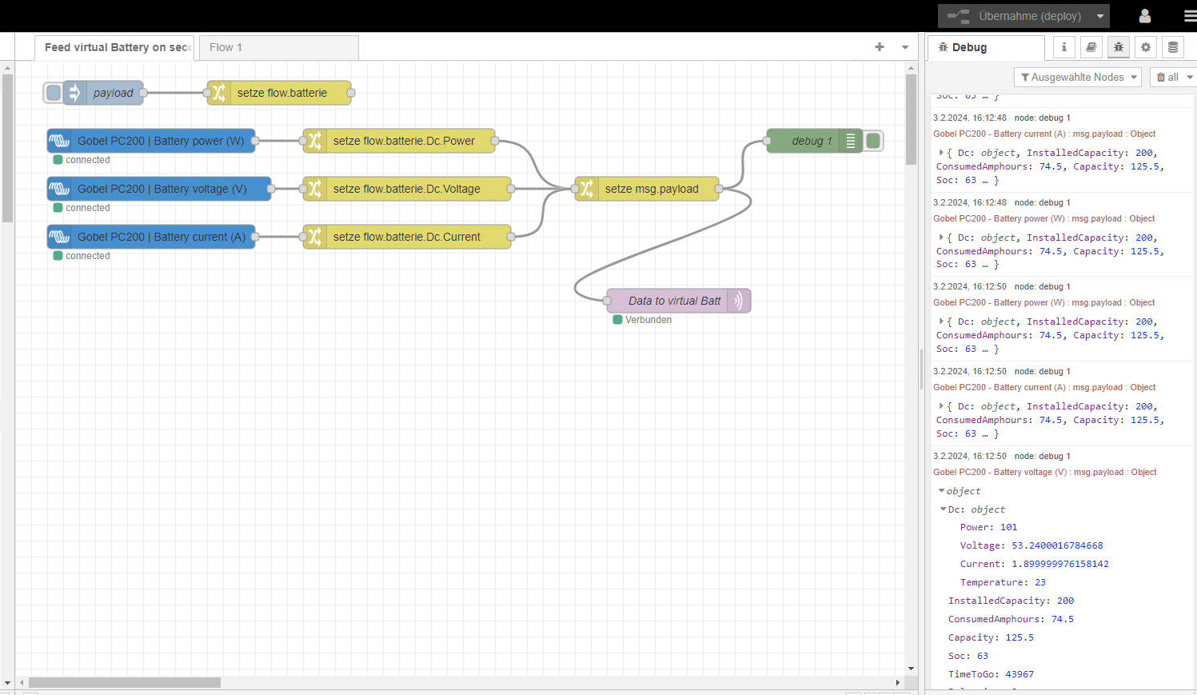Click Verbunden status under Data to virtual Batt
Image resolution: width=1197 pixels, height=695 pixels.
pos(642,320)
